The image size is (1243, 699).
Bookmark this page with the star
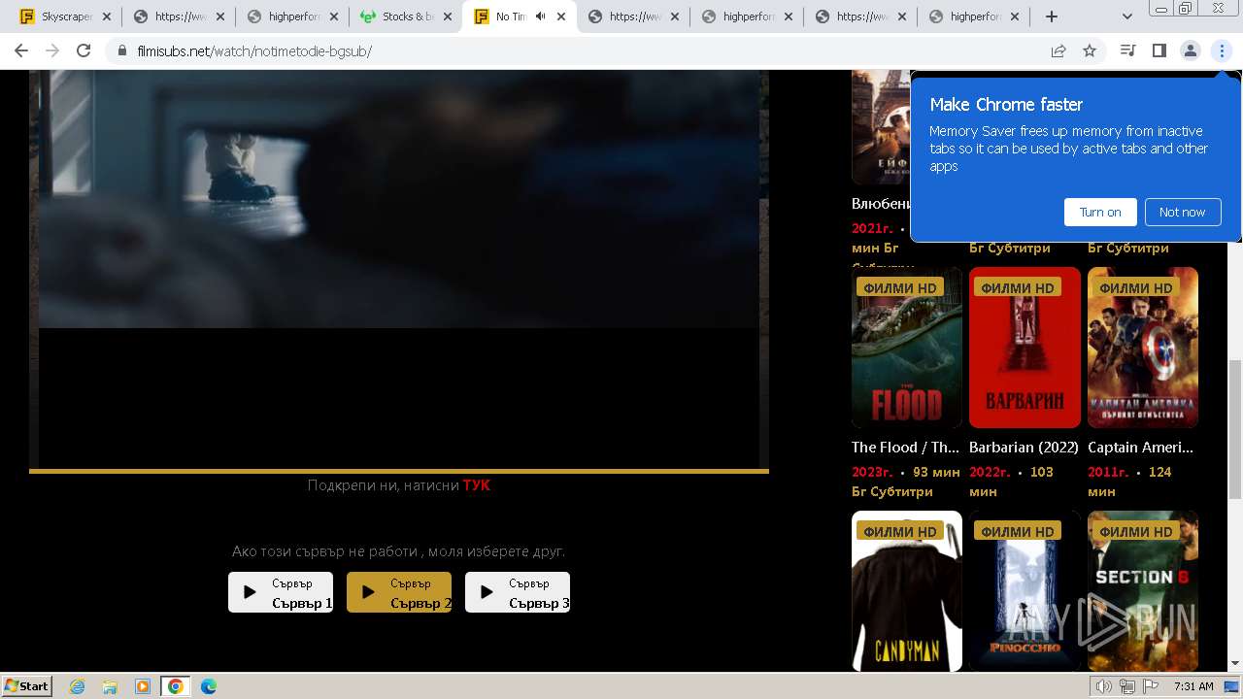1090,50
